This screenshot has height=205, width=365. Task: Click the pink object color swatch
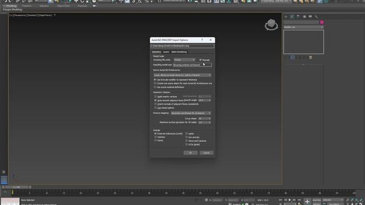pyautogui.click(x=322, y=22)
